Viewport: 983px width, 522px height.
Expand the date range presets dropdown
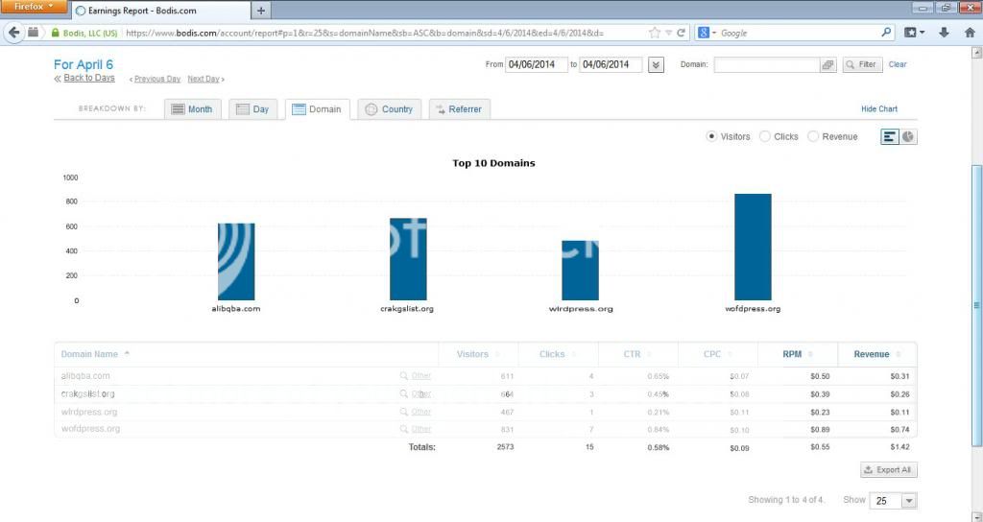657,65
